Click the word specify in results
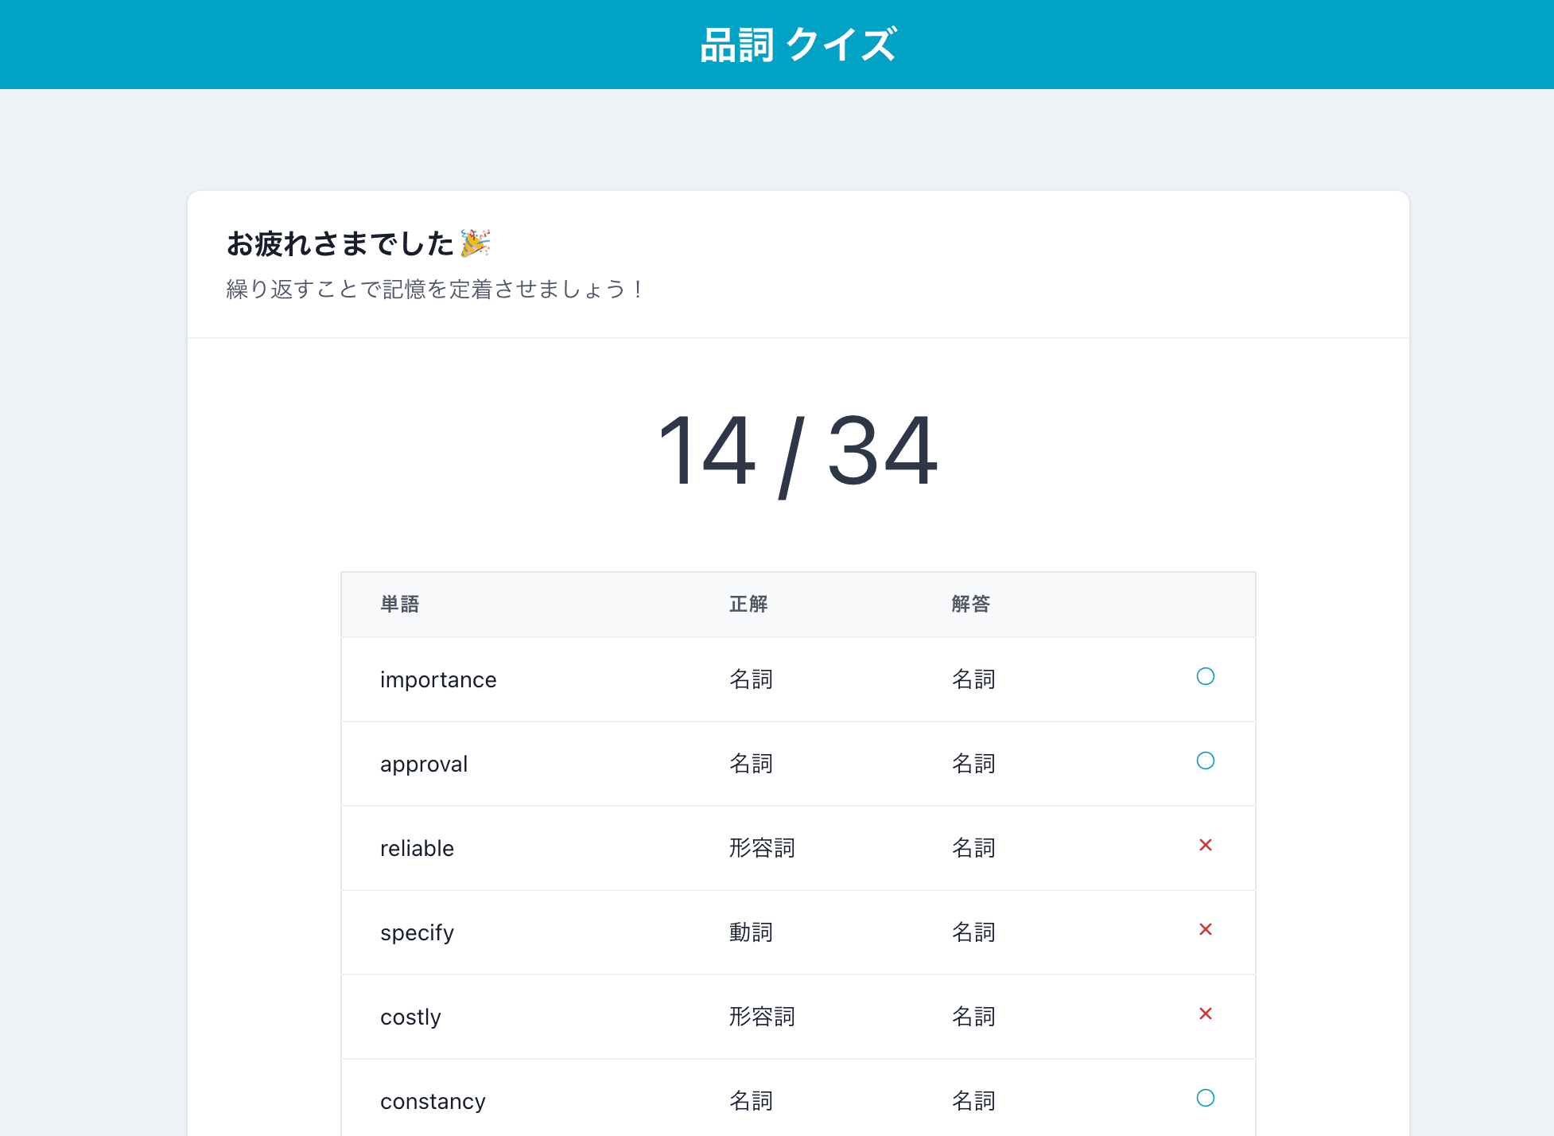The image size is (1554, 1136). coord(417,933)
